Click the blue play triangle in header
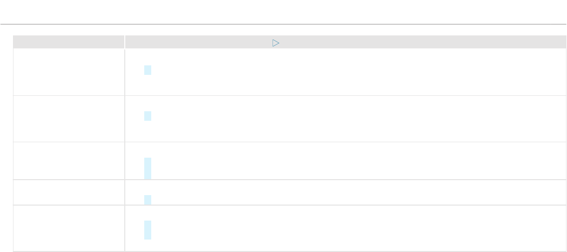 [x=276, y=43]
